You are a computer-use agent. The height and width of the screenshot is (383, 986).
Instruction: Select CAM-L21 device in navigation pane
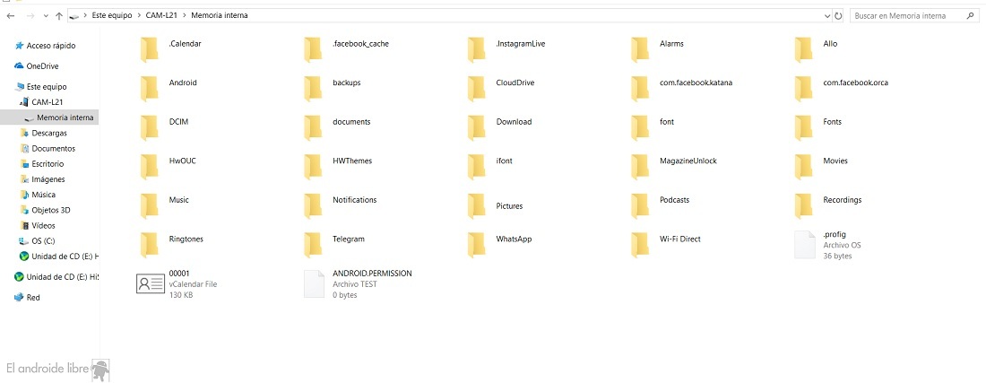[x=41, y=102]
